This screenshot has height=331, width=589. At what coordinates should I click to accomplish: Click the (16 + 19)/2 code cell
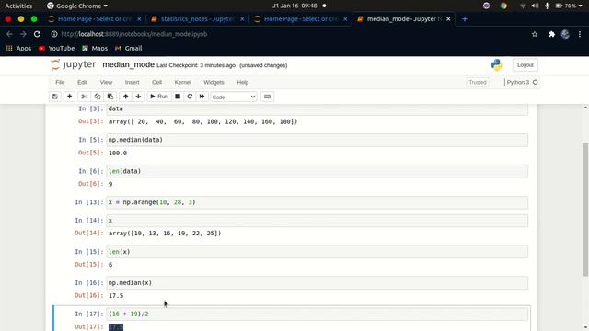(317, 314)
